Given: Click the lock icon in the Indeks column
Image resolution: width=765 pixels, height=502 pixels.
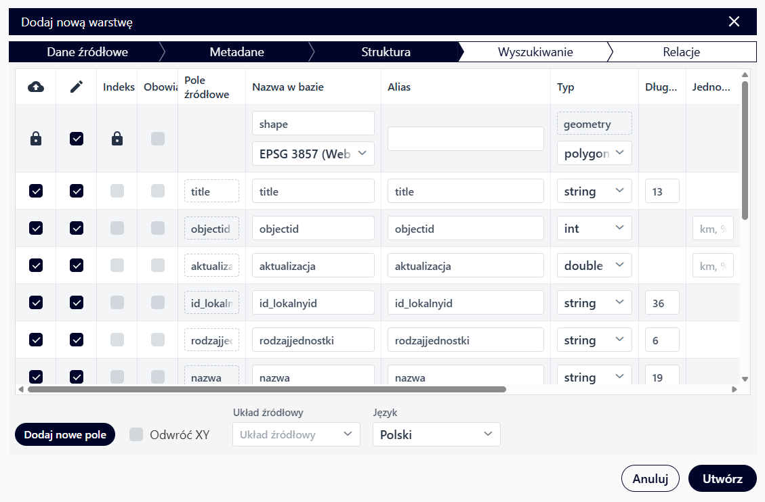Looking at the screenshot, I should pyautogui.click(x=117, y=139).
